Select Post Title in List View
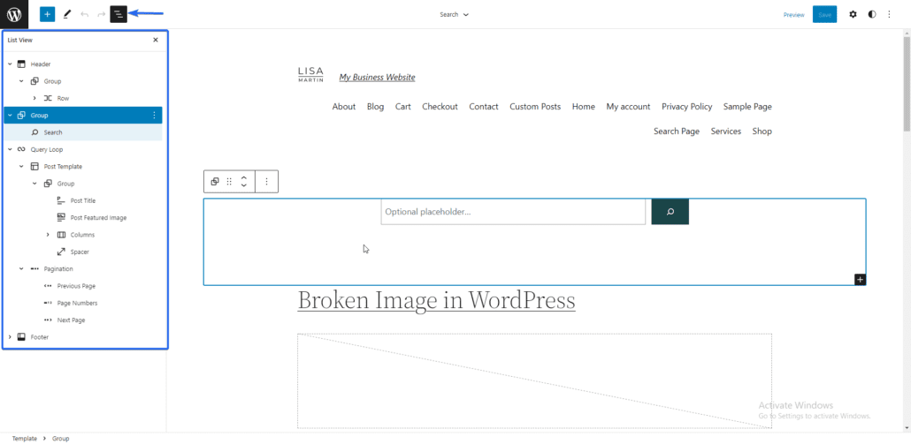The height and width of the screenshot is (444, 911). [x=83, y=200]
